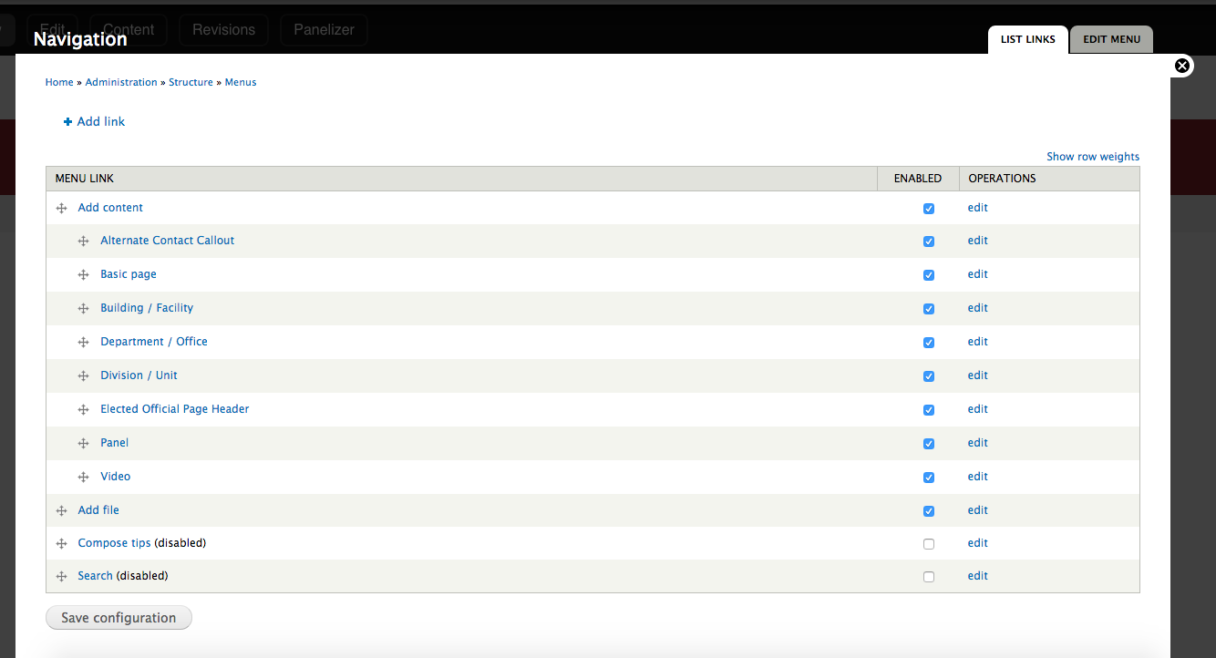Click the drag handle next to Video
The height and width of the screenshot is (658, 1216).
[x=84, y=478]
